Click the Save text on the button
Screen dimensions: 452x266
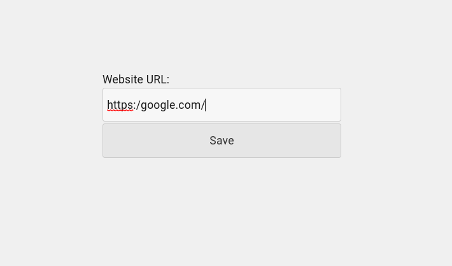click(222, 141)
